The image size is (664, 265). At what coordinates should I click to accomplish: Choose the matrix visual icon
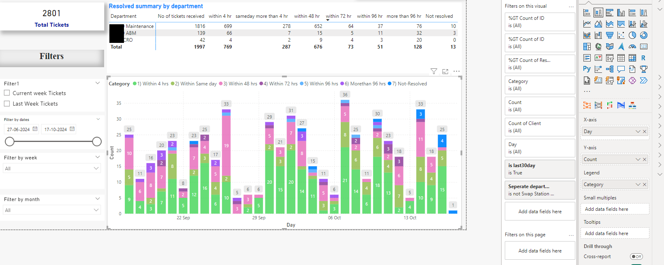tap(632, 58)
